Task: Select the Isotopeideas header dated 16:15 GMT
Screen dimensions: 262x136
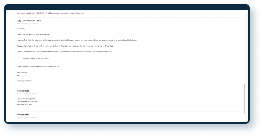Action: (x=23, y=91)
